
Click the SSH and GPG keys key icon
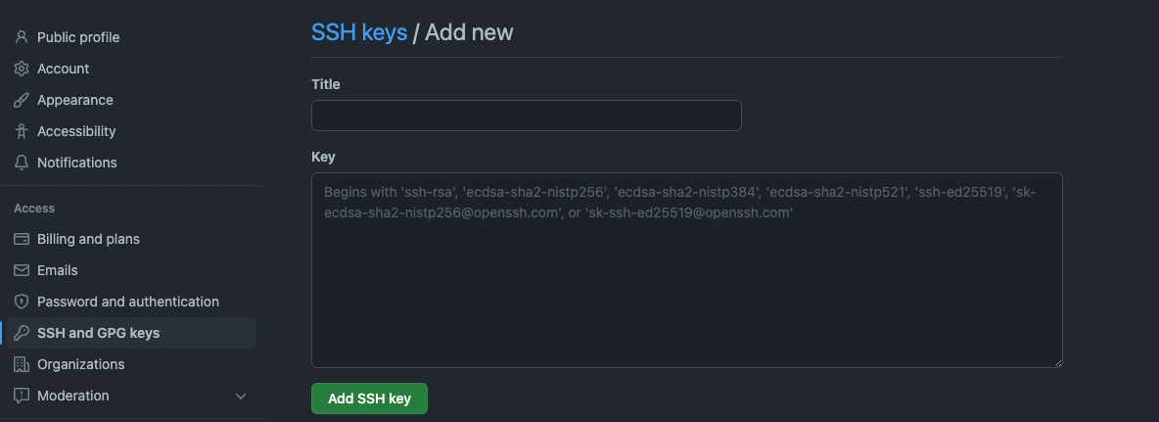(x=22, y=333)
